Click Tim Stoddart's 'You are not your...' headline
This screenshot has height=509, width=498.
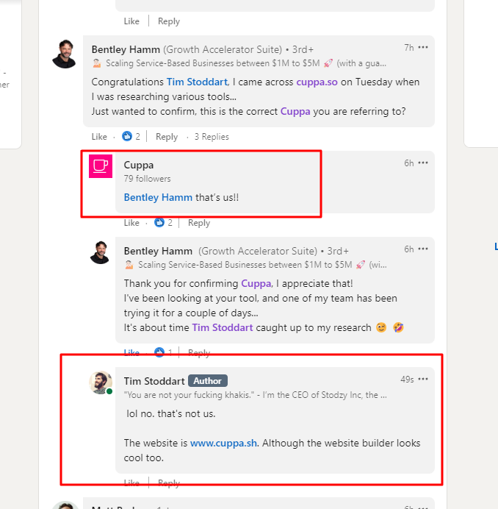tap(255, 395)
